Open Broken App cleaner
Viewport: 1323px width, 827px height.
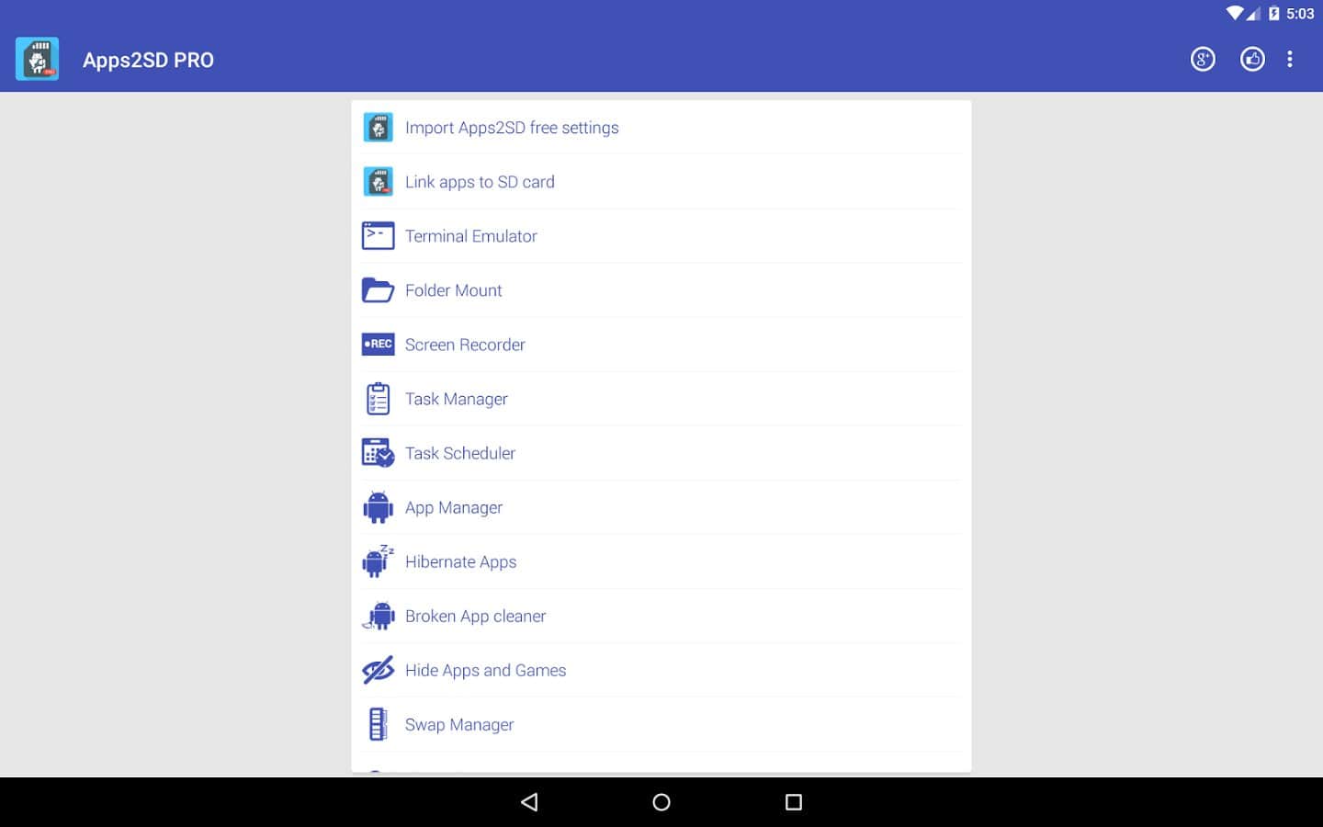tap(475, 616)
